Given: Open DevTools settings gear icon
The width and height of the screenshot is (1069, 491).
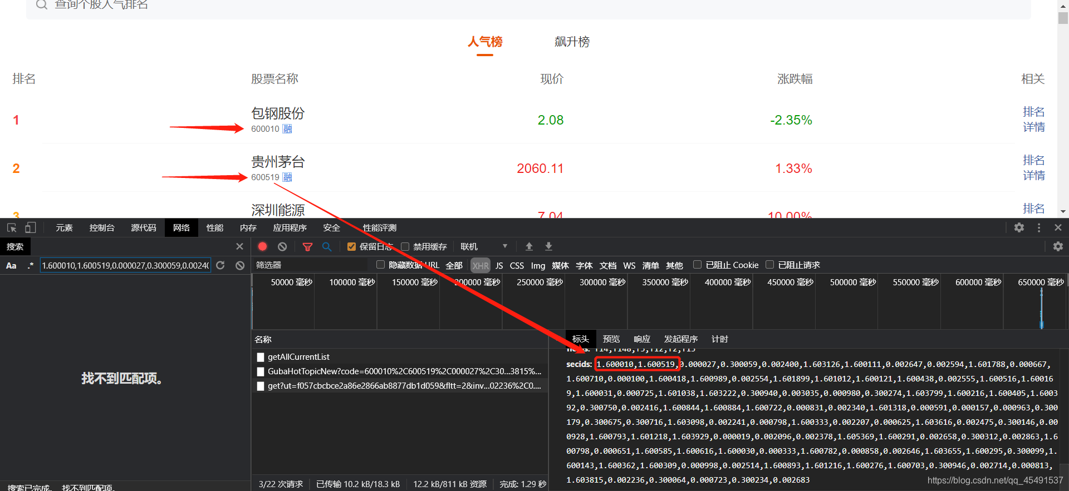Looking at the screenshot, I should (1019, 227).
